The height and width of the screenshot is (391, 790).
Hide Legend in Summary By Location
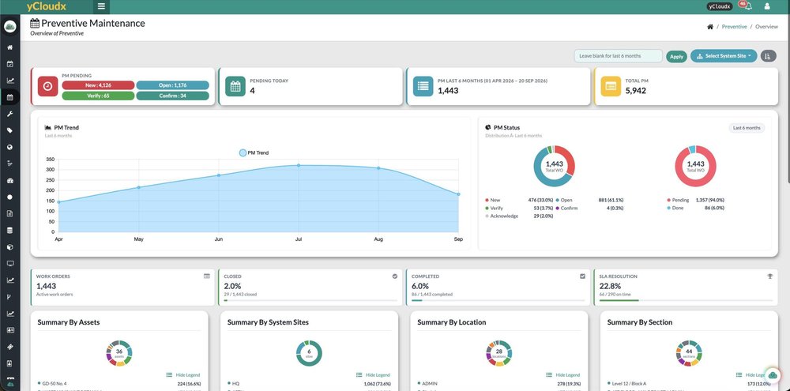[562, 375]
